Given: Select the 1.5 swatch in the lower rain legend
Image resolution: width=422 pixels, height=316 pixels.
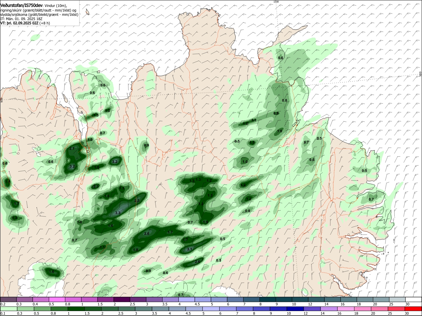Looking at the screenshot, I should coord(93,309).
